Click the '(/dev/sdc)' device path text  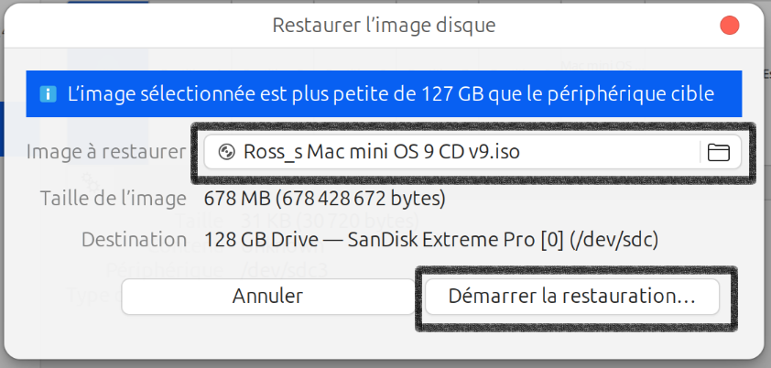tap(614, 240)
